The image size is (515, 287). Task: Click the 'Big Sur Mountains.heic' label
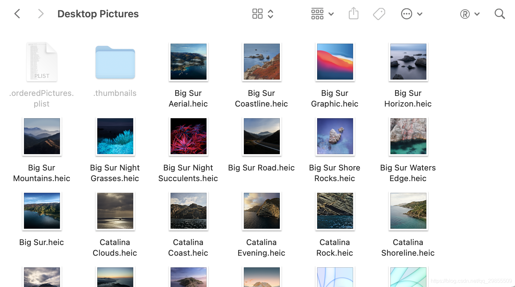[x=42, y=173]
